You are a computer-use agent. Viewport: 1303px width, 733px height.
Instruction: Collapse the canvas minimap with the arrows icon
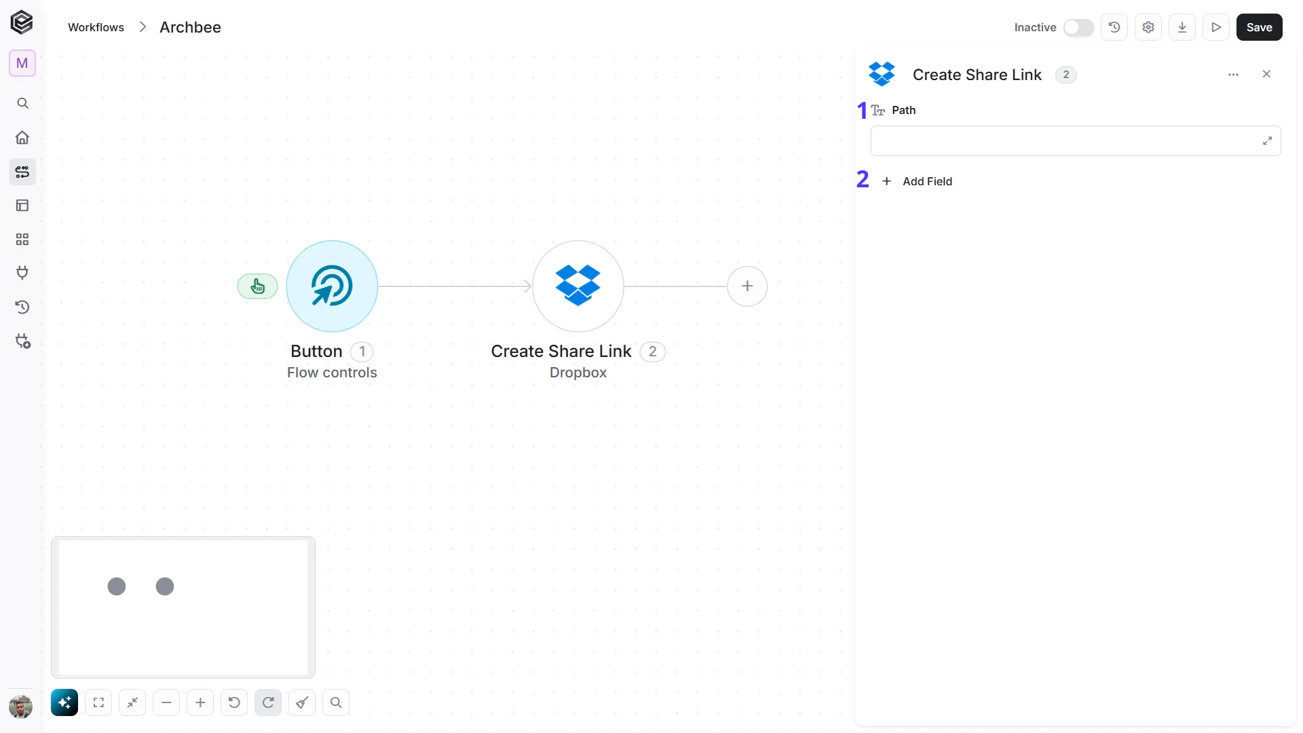[x=132, y=702]
